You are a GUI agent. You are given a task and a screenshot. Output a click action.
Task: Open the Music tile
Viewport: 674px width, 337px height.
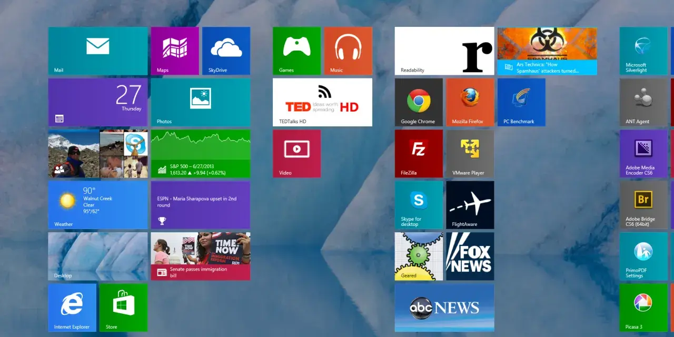tap(348, 51)
